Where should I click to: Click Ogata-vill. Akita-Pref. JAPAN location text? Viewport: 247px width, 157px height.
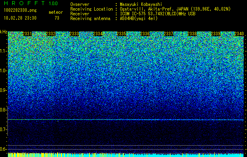pos(175,9)
